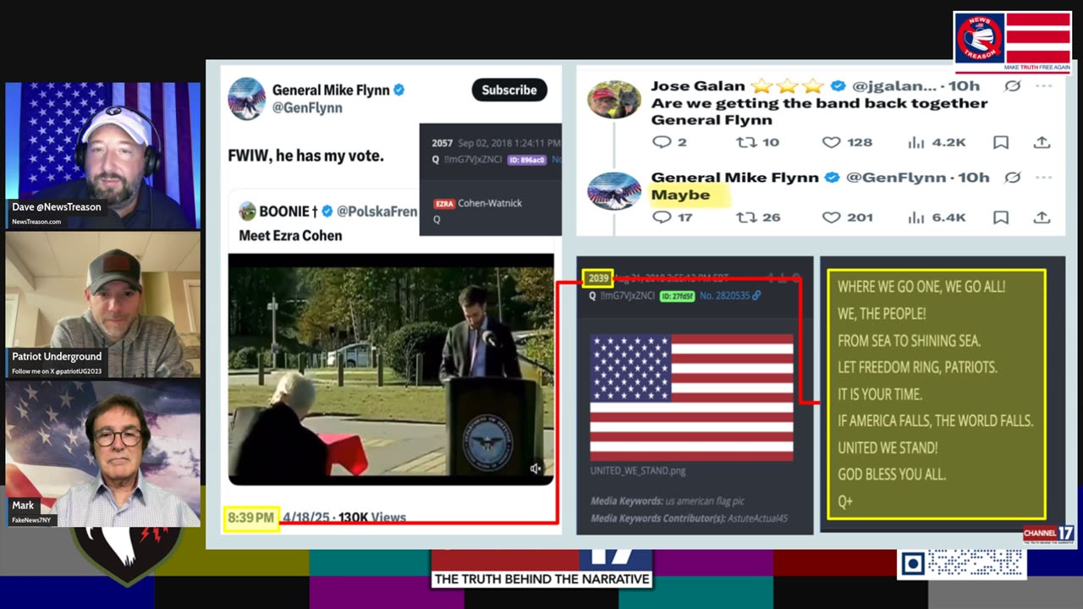
Task: Click 'Meet Ezra Cohen' quoted post text
Action: click(290, 235)
